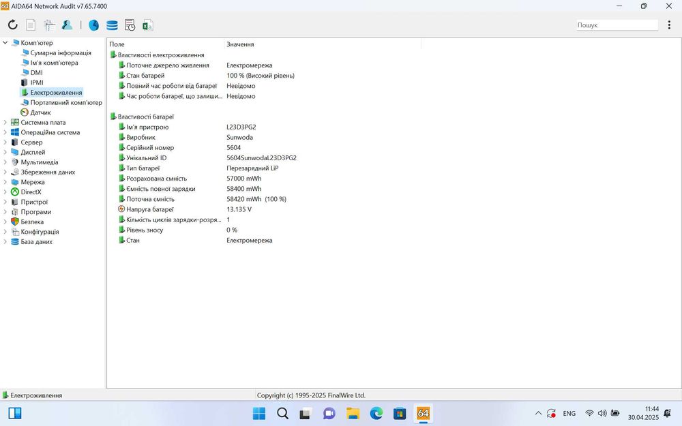Open the Windows Start menu

coord(258,414)
